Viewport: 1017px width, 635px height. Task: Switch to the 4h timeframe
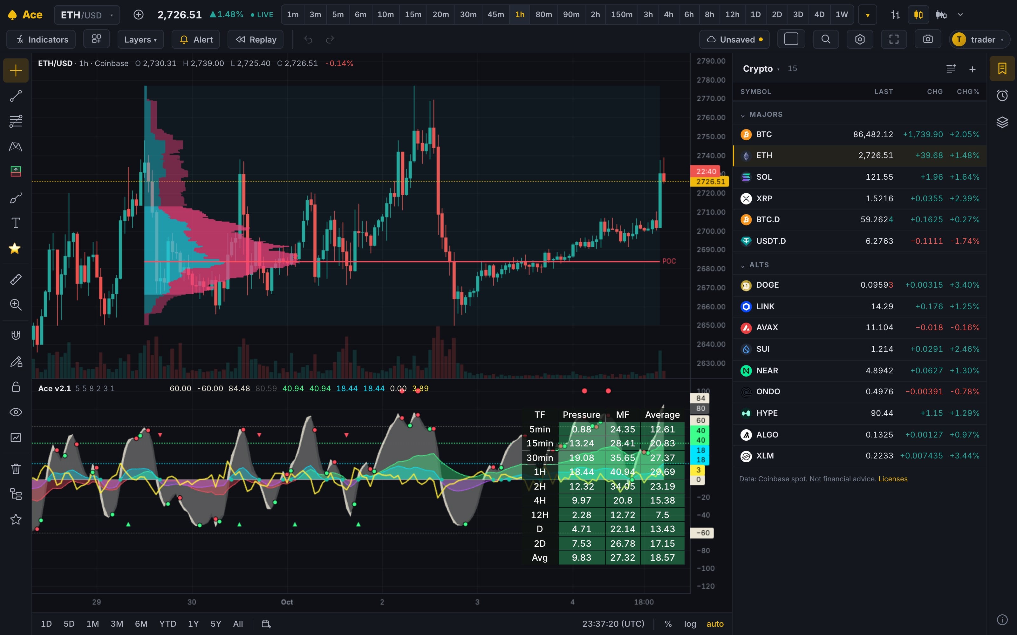pyautogui.click(x=668, y=15)
